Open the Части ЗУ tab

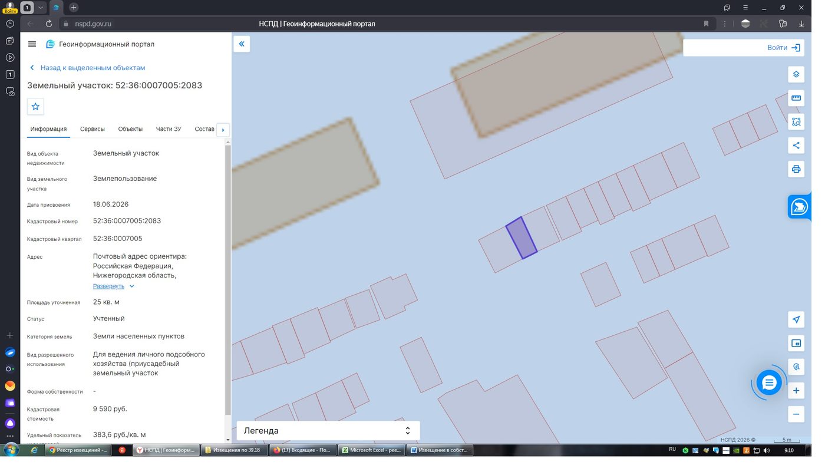tap(169, 129)
